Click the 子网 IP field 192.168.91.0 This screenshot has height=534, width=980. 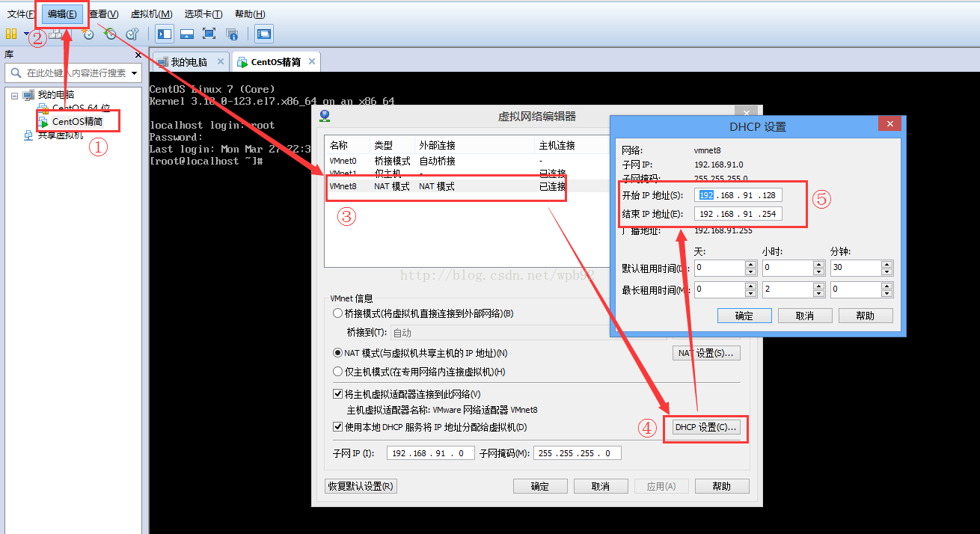[x=431, y=453]
